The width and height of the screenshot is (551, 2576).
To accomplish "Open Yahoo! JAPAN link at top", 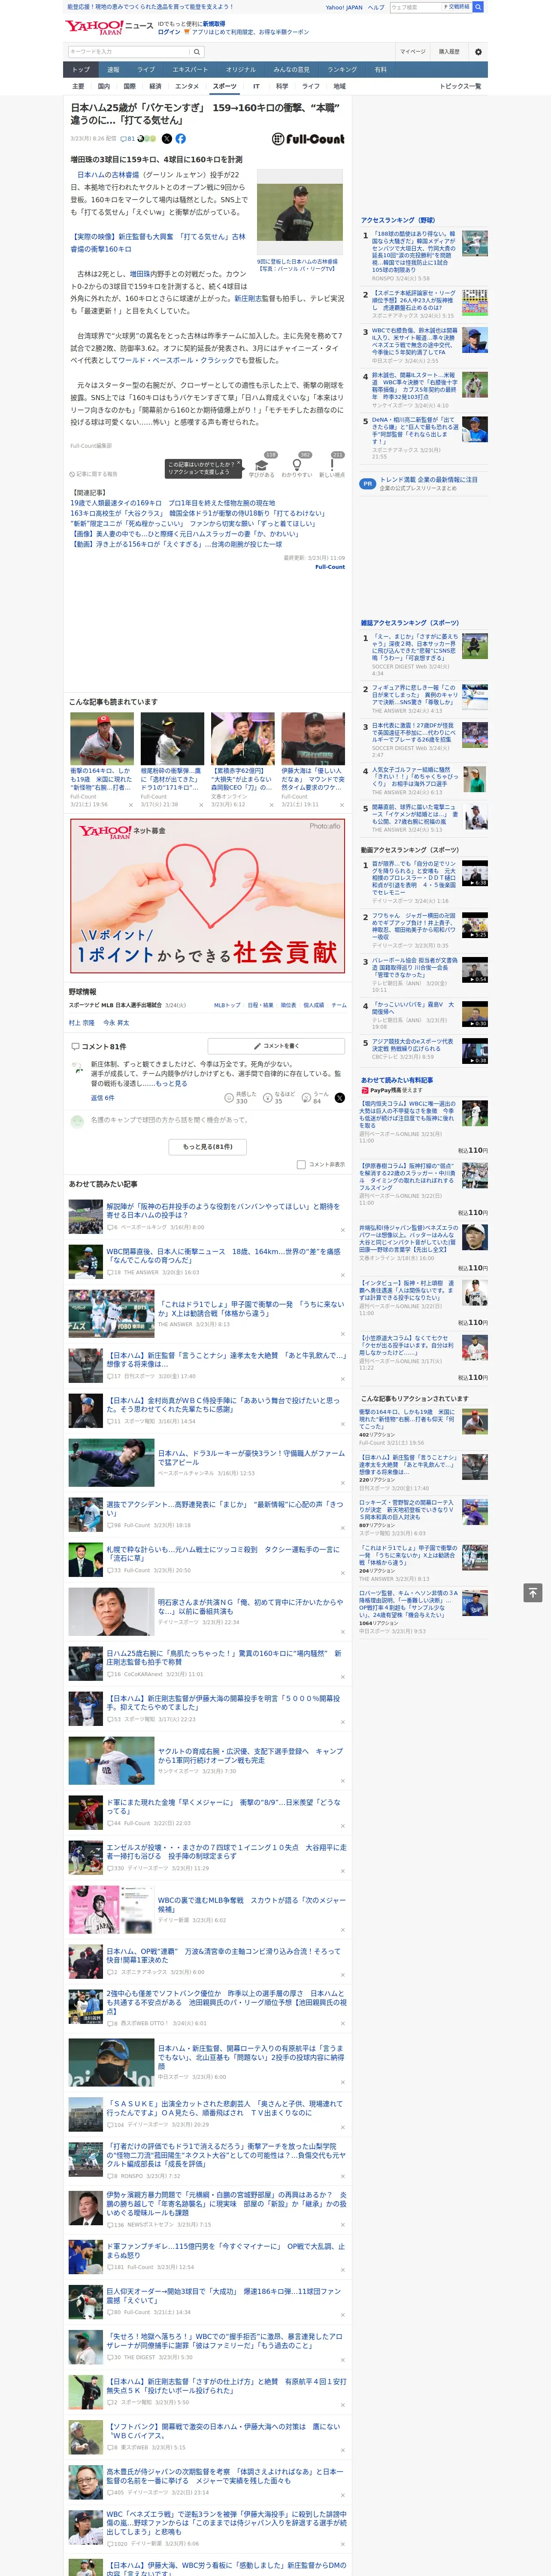I will click(x=344, y=7).
